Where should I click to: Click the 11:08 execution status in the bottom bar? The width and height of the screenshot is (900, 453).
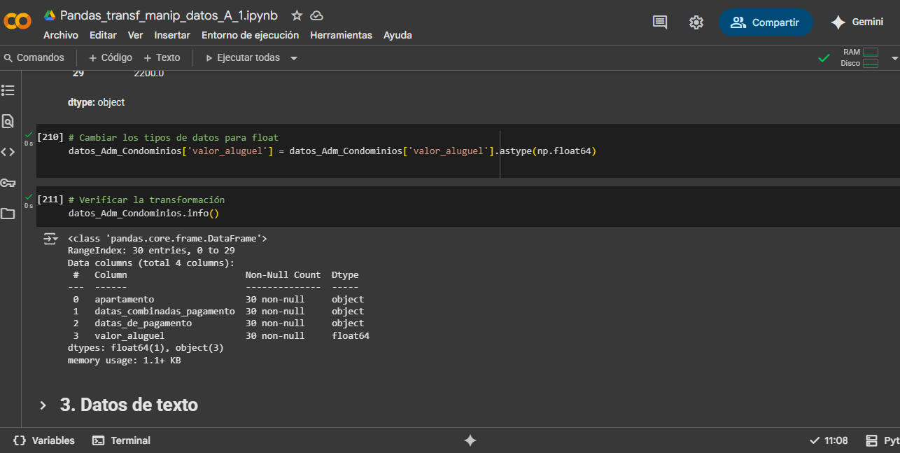click(829, 440)
